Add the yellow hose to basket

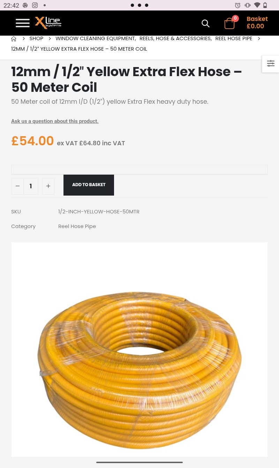point(89,185)
